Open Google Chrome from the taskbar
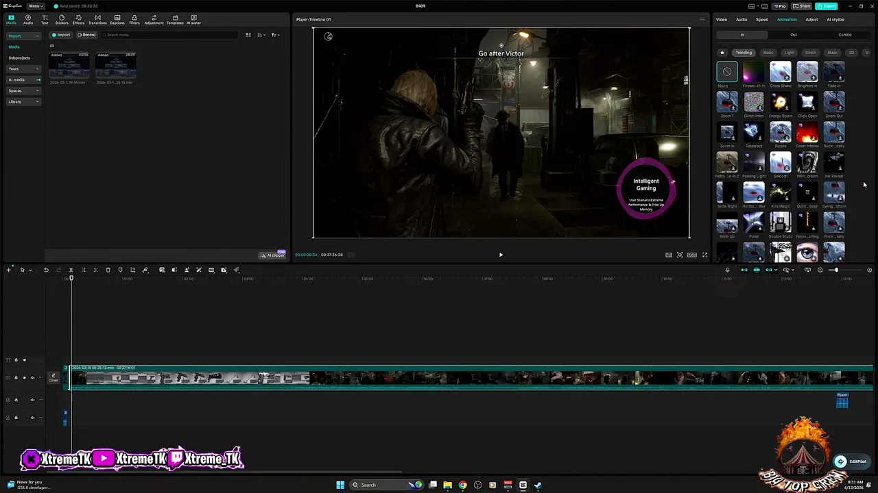 (462, 485)
